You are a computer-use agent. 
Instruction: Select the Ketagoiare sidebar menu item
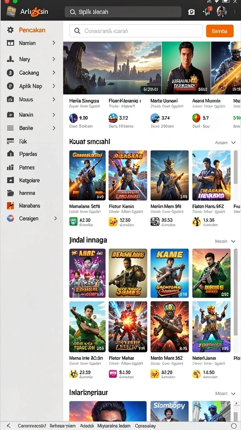pyautogui.click(x=30, y=181)
